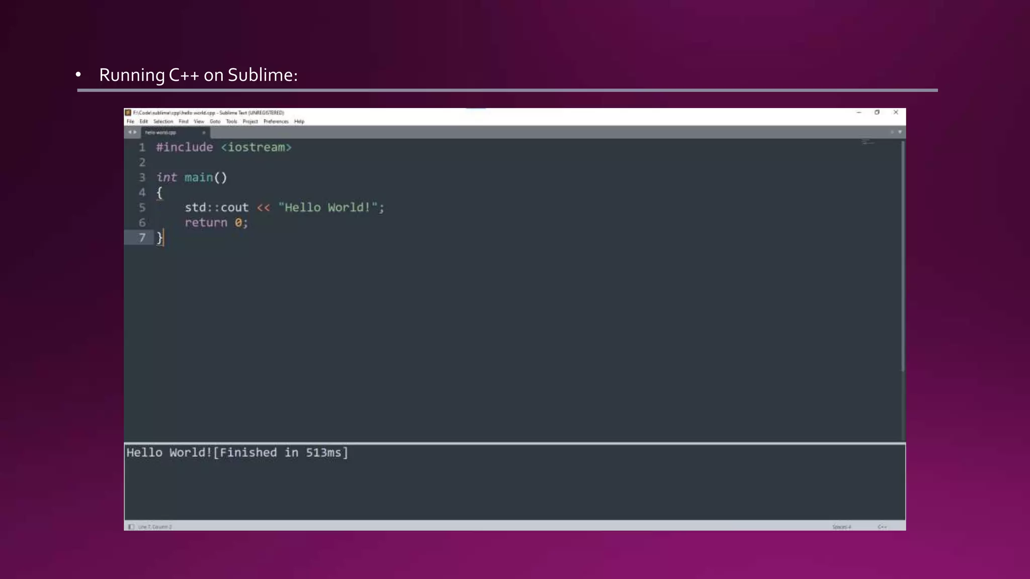Open the tab list dropdown arrow

(900, 132)
